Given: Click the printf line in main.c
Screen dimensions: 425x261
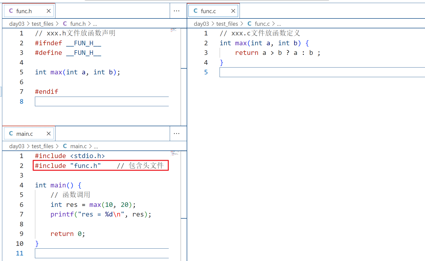Looking at the screenshot, I should tap(101, 214).
